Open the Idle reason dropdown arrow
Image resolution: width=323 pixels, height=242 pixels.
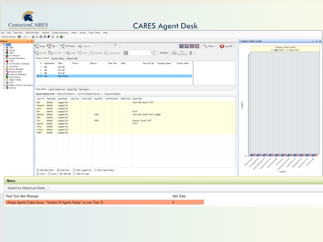(57, 46)
